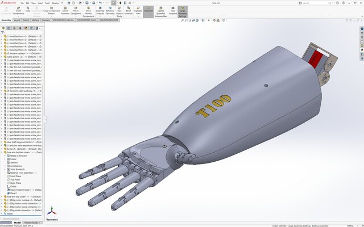Expand fore arm top cover<1>
This screenshot has width=364, height=227.
point(2,197)
